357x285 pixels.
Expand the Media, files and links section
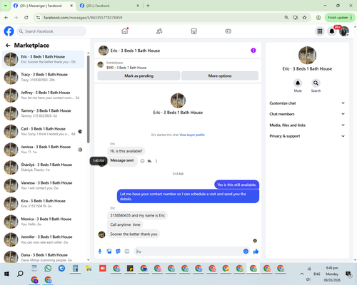(x=307, y=125)
